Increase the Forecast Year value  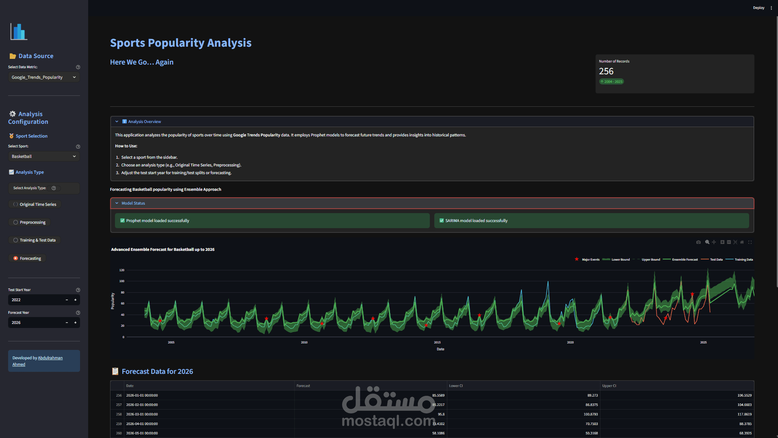[75, 323]
